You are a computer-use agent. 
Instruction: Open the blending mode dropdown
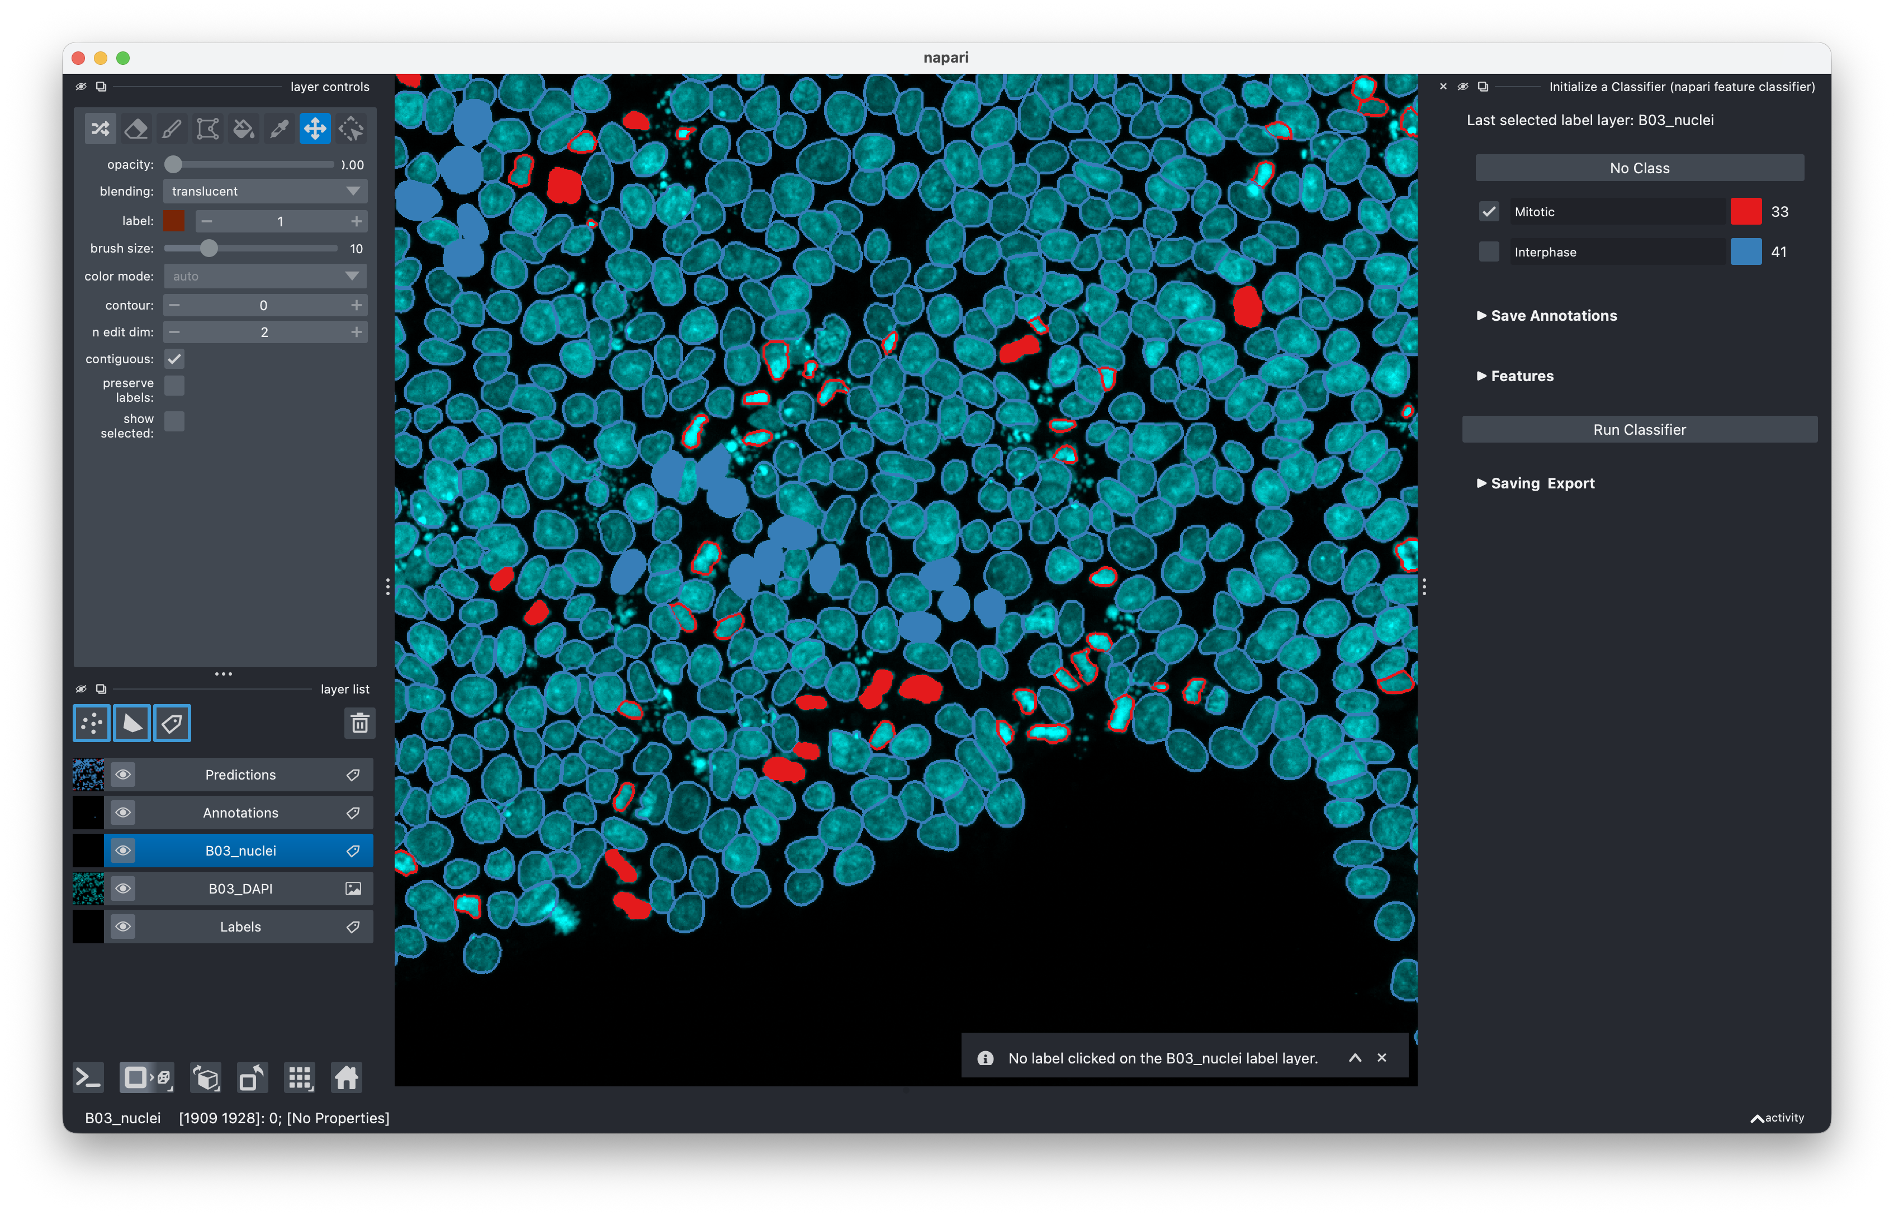(264, 191)
